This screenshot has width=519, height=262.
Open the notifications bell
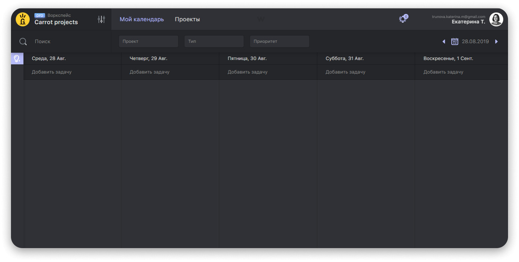click(x=403, y=19)
